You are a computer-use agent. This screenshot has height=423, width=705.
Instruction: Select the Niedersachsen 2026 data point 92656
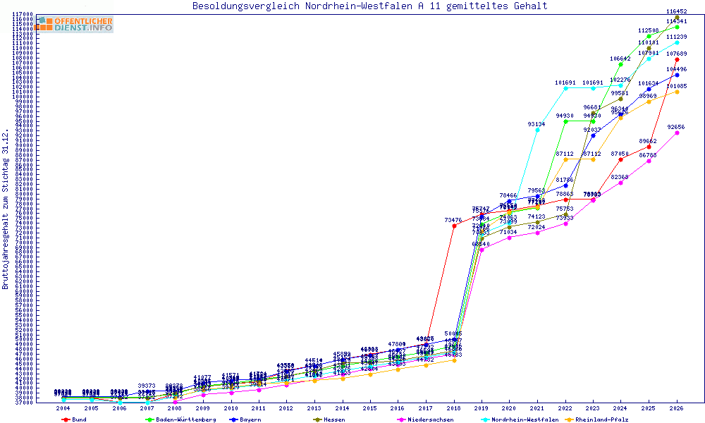(x=677, y=133)
